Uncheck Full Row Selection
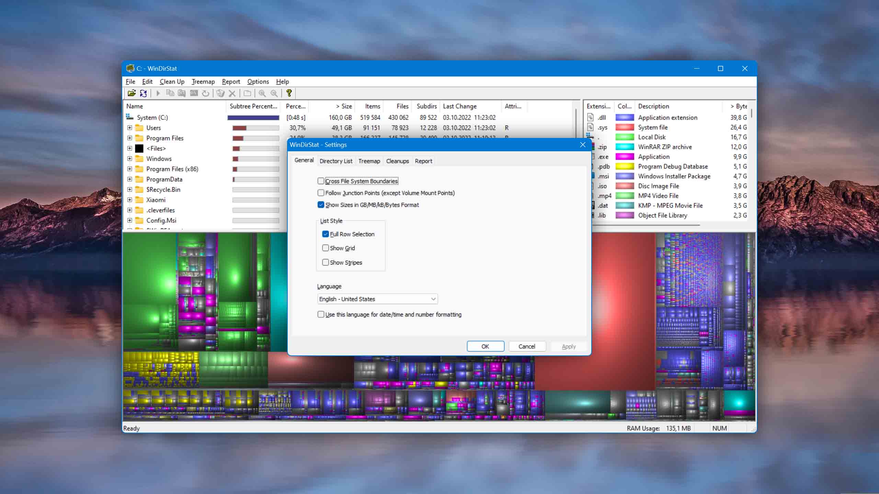 (x=326, y=234)
